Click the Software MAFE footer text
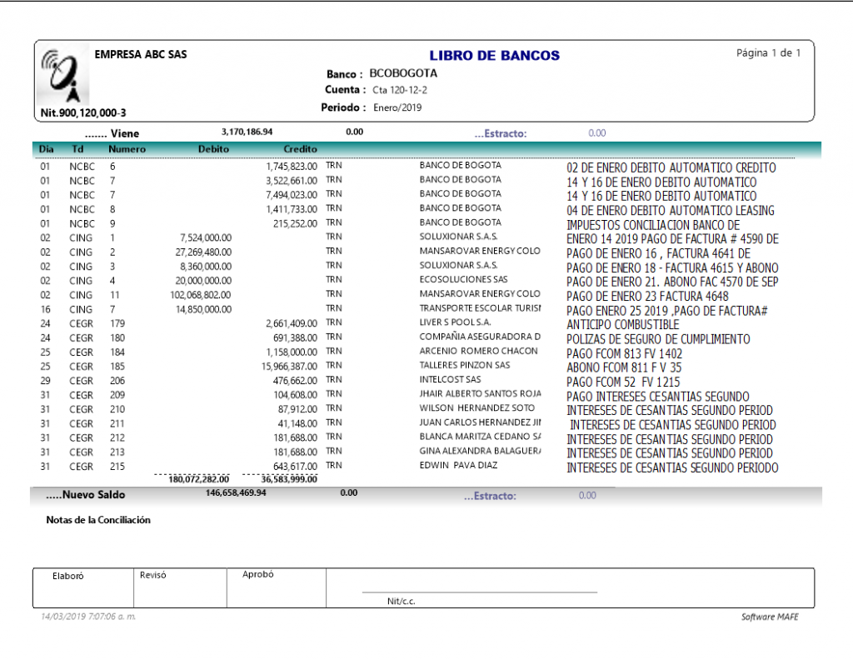Viewport: 853px width, 660px height. coord(770,617)
